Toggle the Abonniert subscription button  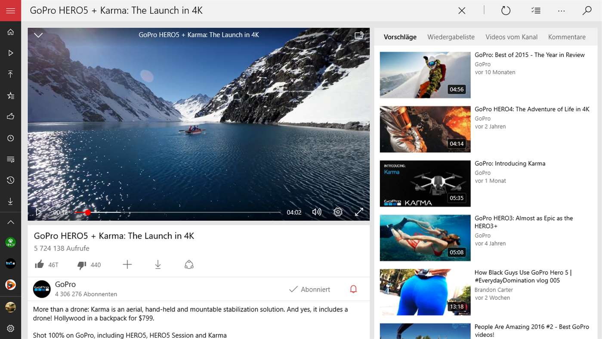[x=309, y=289]
